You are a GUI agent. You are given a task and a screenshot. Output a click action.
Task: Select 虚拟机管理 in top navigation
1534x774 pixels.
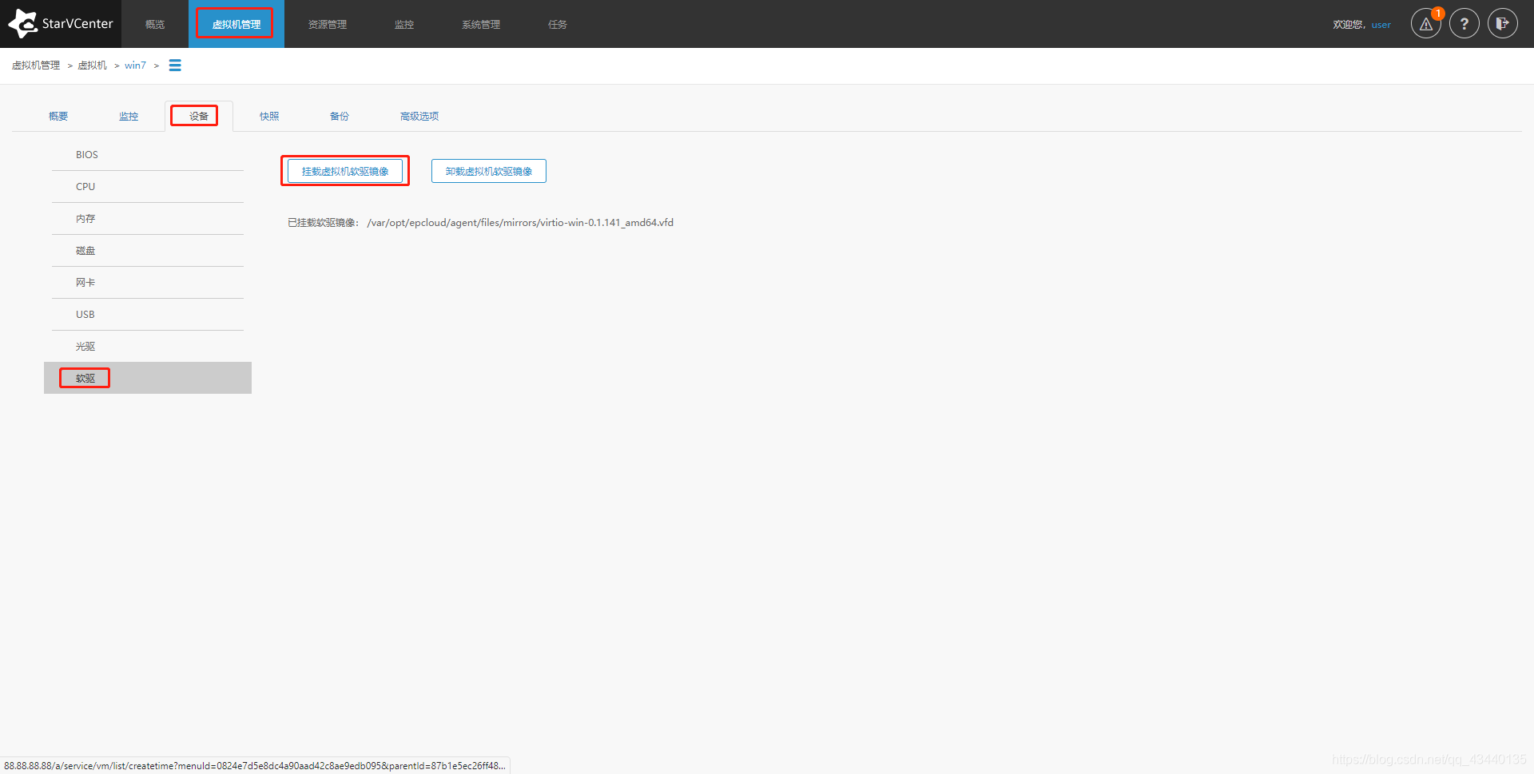coord(236,25)
